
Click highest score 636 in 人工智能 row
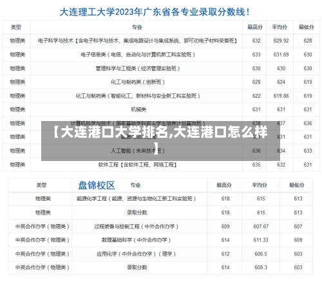coord(256,151)
